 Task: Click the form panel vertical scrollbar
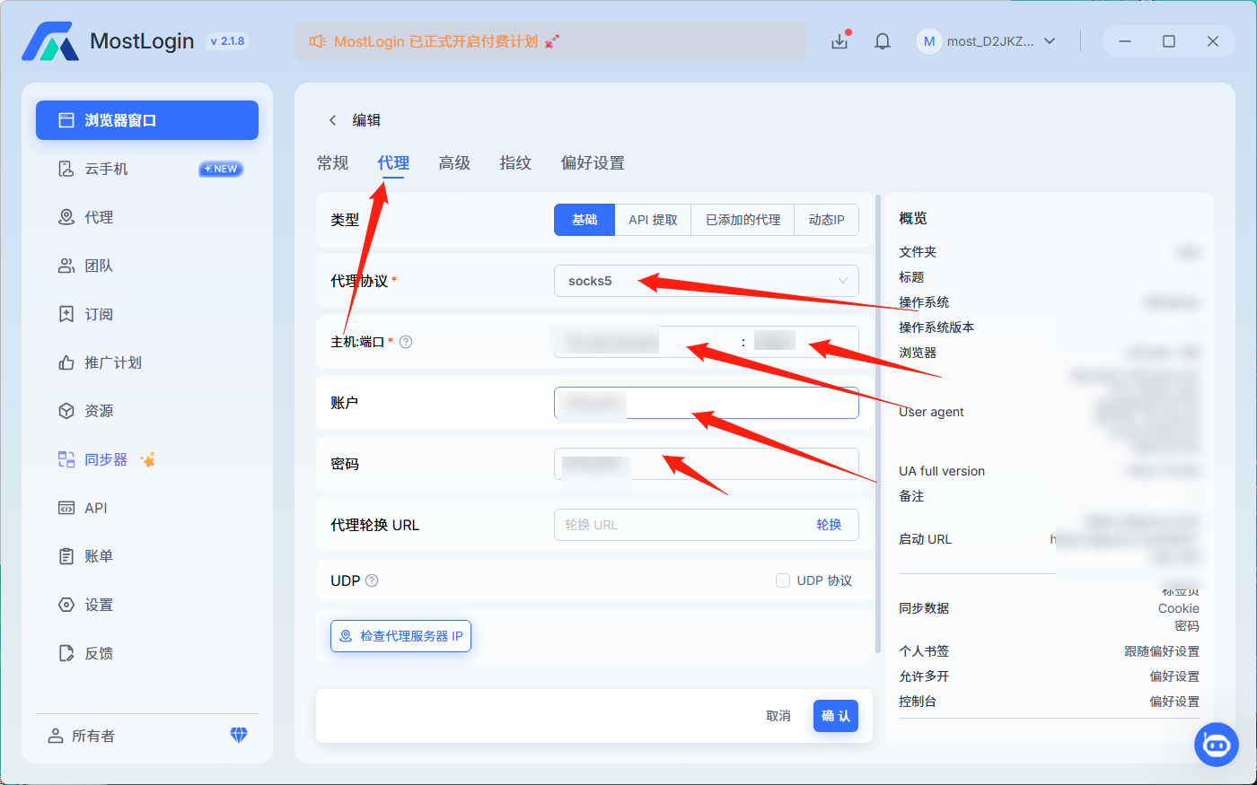[878, 423]
